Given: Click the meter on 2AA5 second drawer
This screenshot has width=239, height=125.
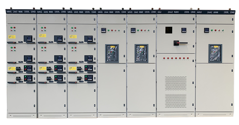Looking at the screenshot, I should (90, 58).
